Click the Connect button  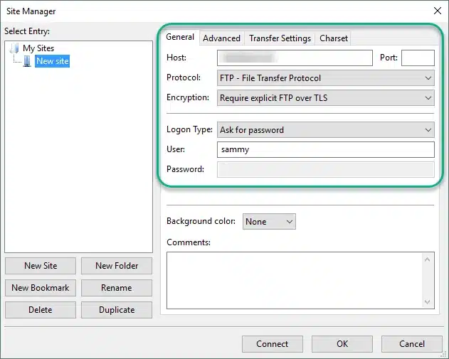pyautogui.click(x=273, y=344)
